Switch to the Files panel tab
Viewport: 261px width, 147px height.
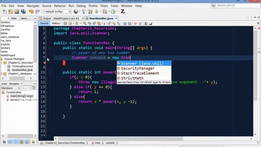pos(14,18)
